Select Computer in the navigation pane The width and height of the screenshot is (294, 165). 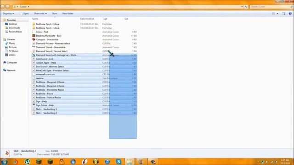[12, 63]
